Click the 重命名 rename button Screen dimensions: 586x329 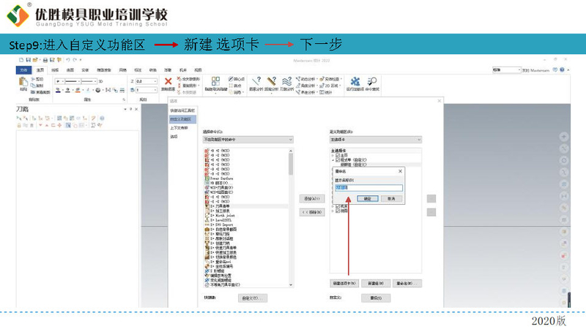407,284
